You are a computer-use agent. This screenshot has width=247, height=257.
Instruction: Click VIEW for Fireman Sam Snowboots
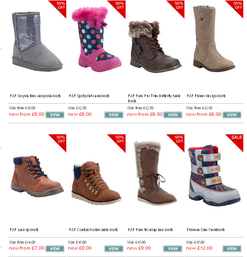tap(232, 249)
